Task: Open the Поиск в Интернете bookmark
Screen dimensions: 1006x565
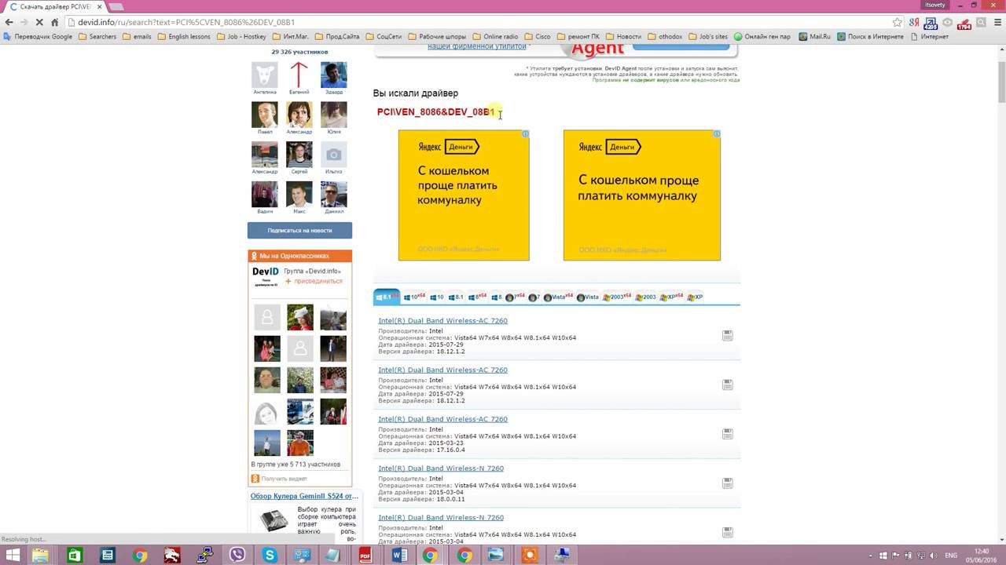Action: pos(871,36)
